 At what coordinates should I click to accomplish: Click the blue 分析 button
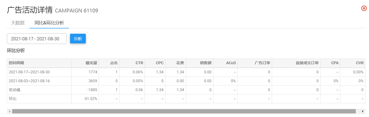point(78,39)
